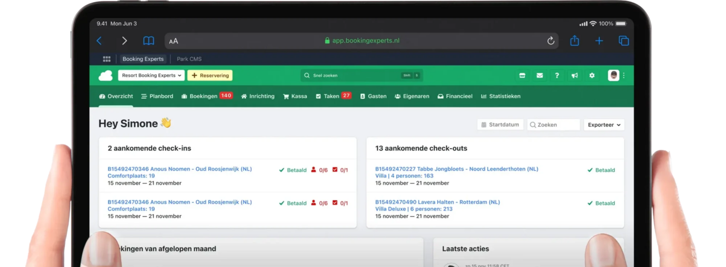The image size is (726, 267).
Task: Go forward with Safari forward arrow
Action: coord(124,41)
